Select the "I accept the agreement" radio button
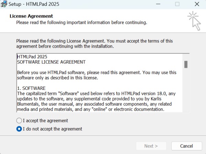 19,120
